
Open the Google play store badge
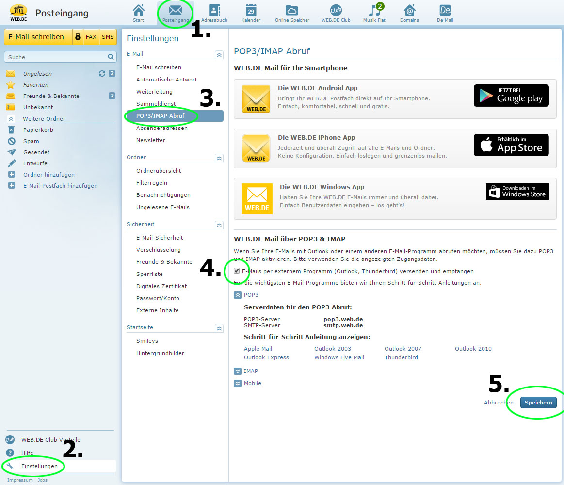[x=511, y=96]
